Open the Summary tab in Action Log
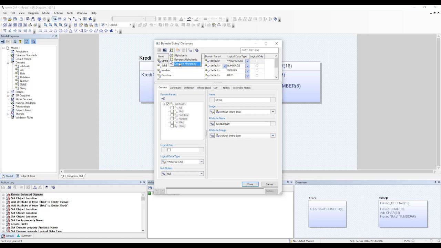The height and width of the screenshot is (248, 441). point(24,236)
